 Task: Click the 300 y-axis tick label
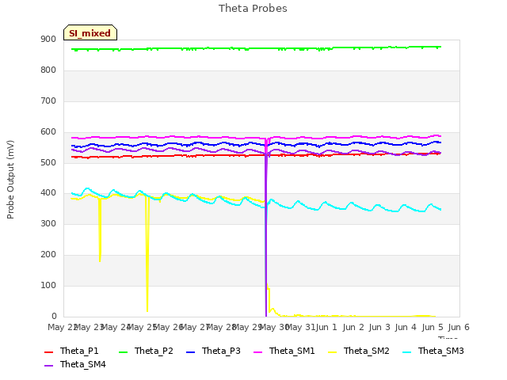48,223
